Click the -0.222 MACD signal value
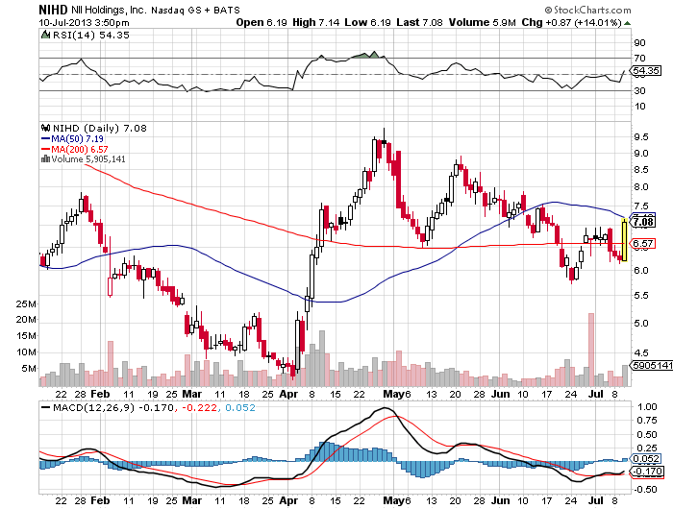 point(199,407)
